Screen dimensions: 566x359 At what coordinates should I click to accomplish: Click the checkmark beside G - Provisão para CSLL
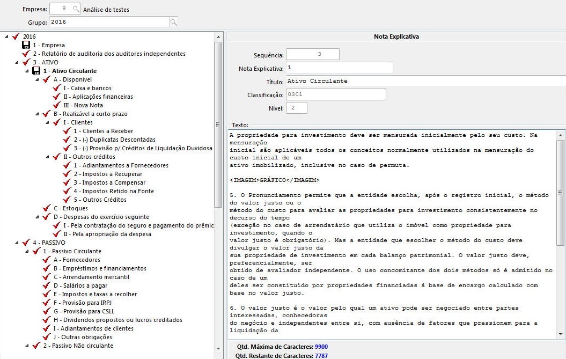tap(47, 311)
